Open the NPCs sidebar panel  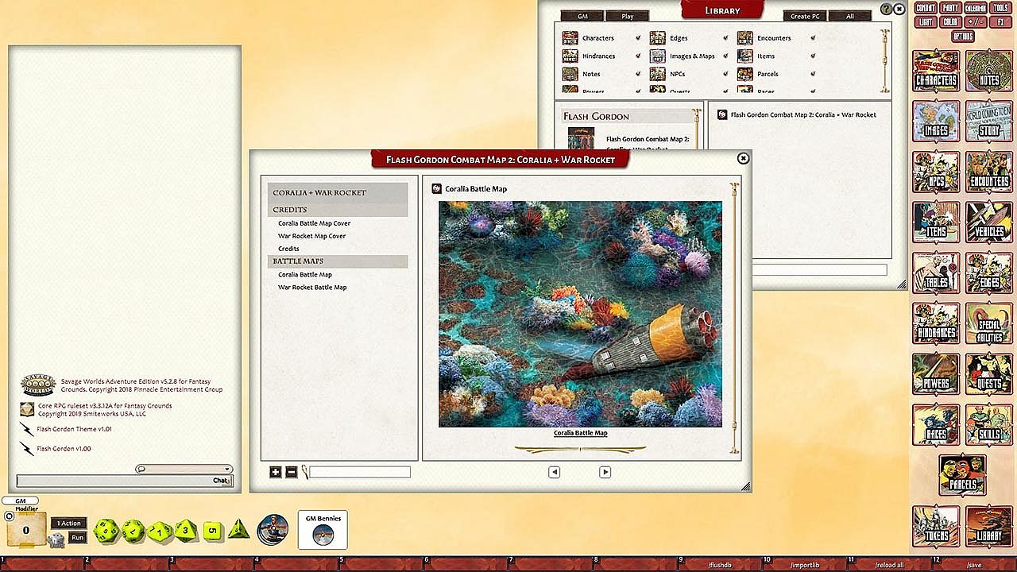(936, 173)
